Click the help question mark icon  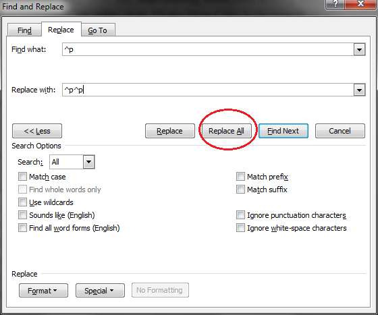335,4
